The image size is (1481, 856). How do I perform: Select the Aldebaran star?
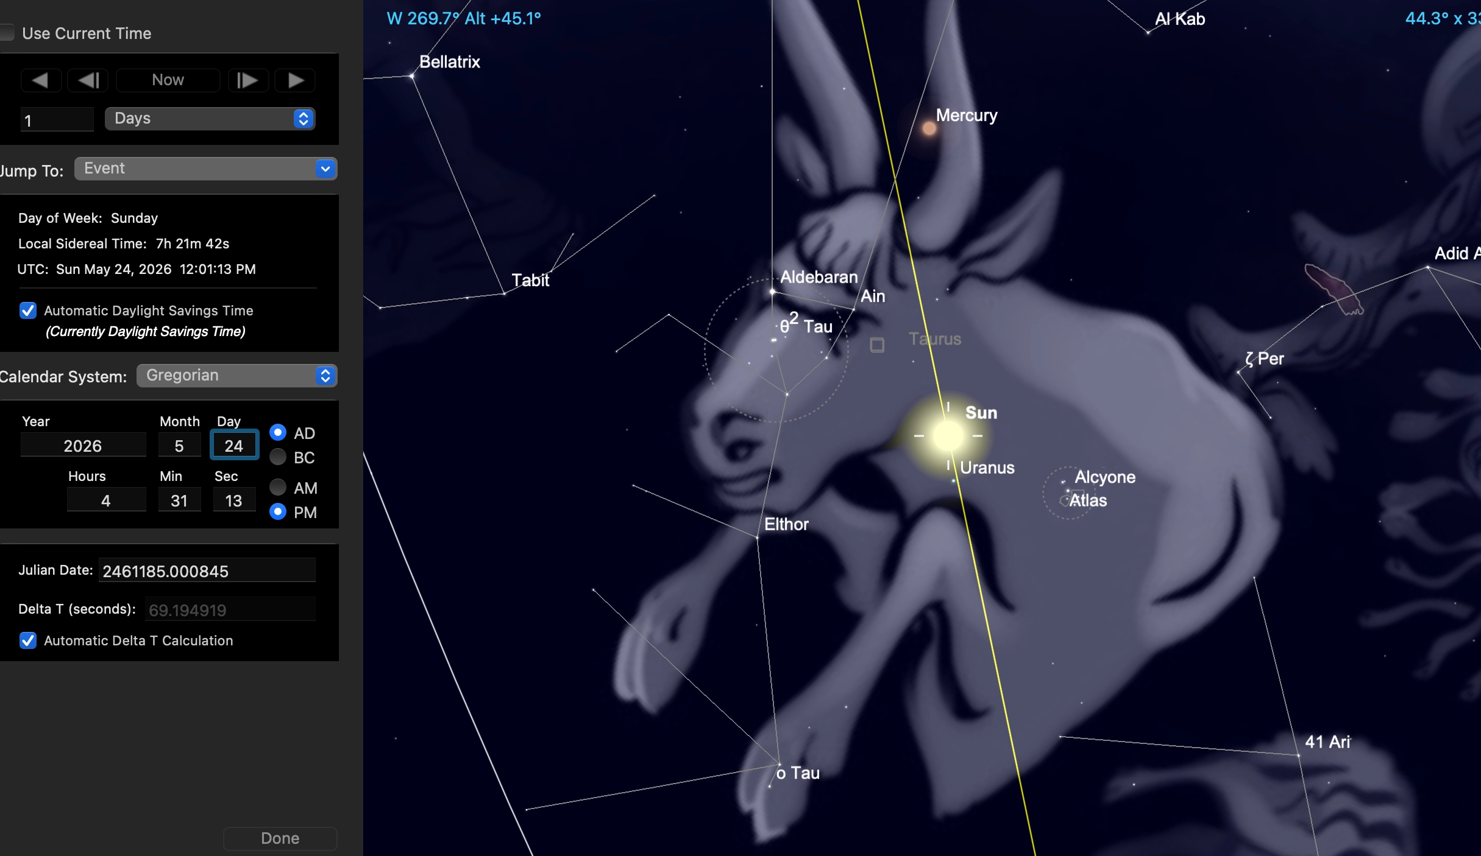772,292
